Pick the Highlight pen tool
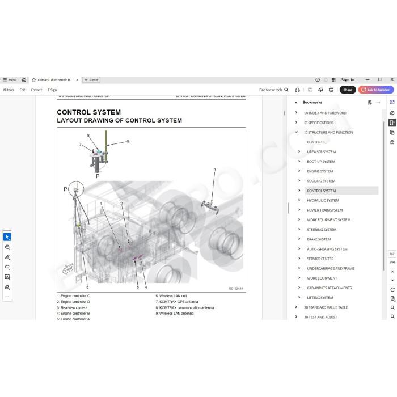The height and width of the screenshot is (397, 397). (7, 257)
